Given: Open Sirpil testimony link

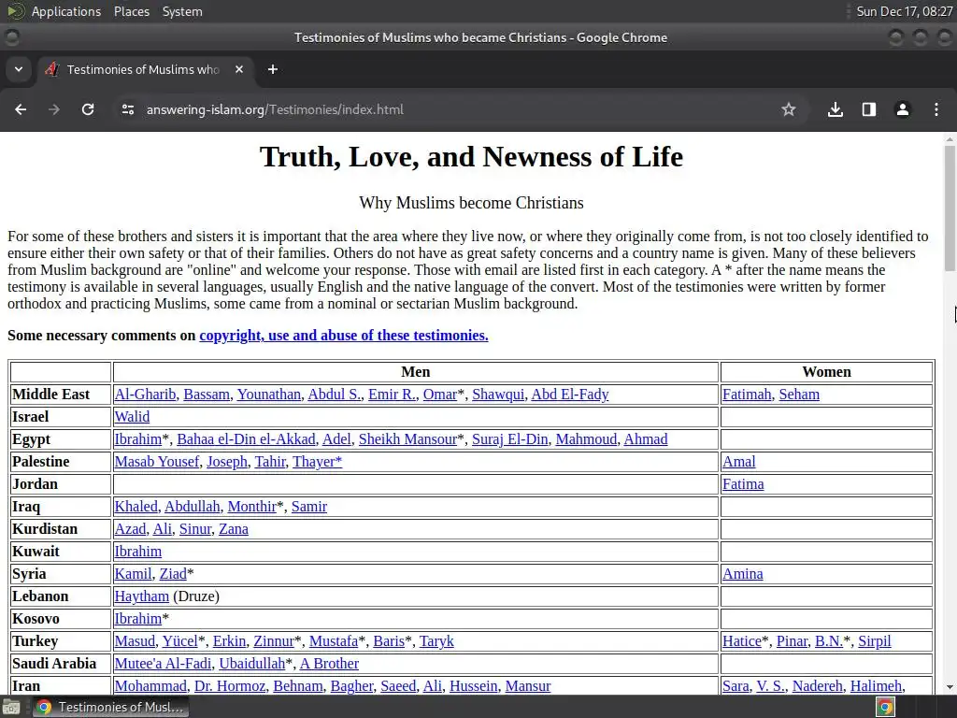Looking at the screenshot, I should click(875, 641).
